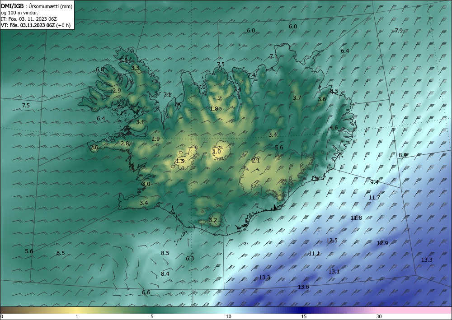The width and height of the screenshot is (452, 320).
Task: Click the 6.6 value near bottom edge
Action: click(x=146, y=292)
